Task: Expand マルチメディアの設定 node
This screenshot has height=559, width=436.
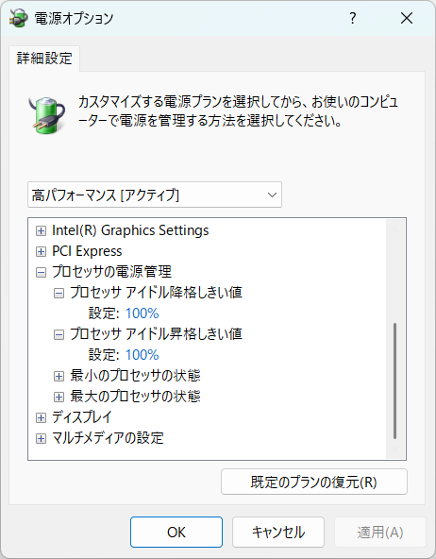Action: click(41, 438)
